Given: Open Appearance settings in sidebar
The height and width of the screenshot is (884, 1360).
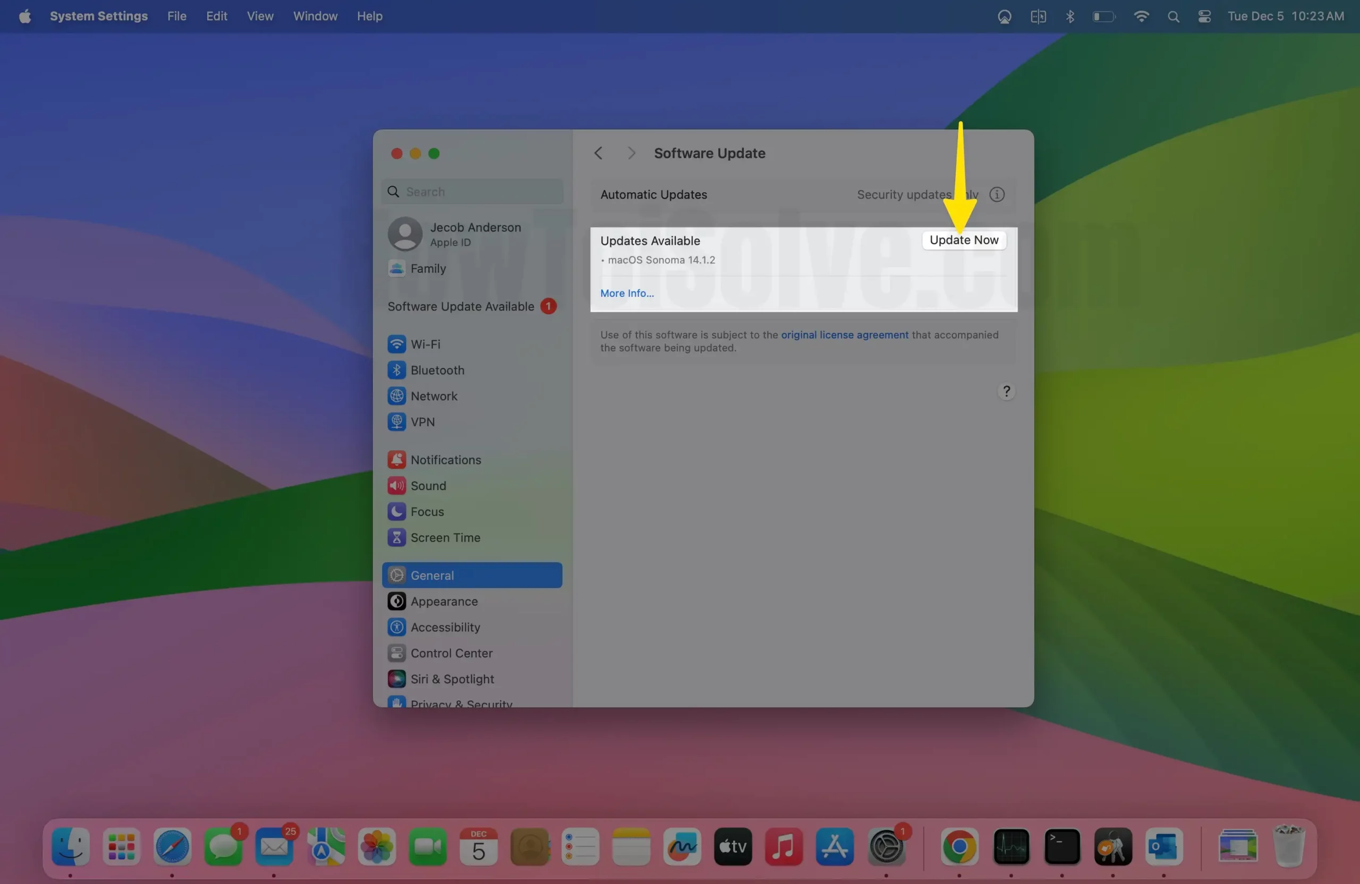Looking at the screenshot, I should coord(473,602).
